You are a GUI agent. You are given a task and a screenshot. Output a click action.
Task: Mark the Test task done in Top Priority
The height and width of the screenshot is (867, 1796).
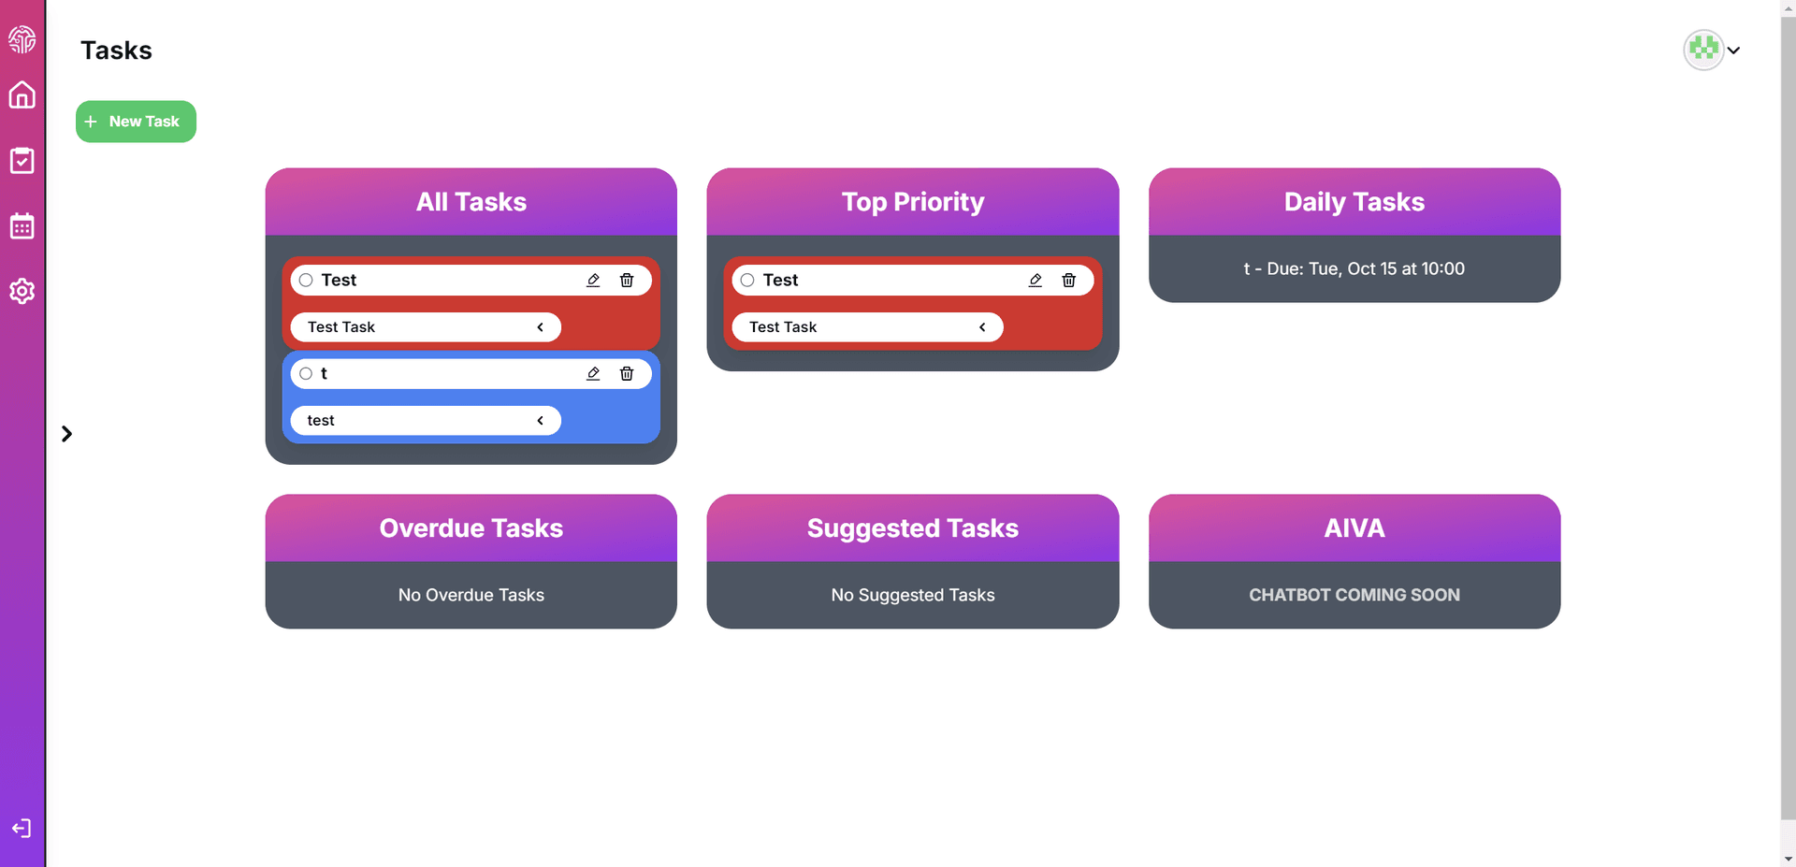tap(746, 280)
